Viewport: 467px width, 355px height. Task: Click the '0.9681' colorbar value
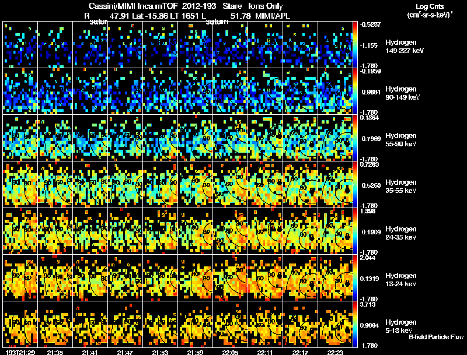pyautogui.click(x=371, y=92)
